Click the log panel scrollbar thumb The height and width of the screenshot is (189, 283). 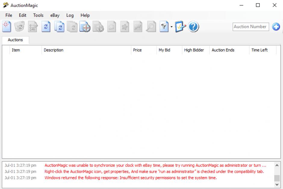(277, 178)
